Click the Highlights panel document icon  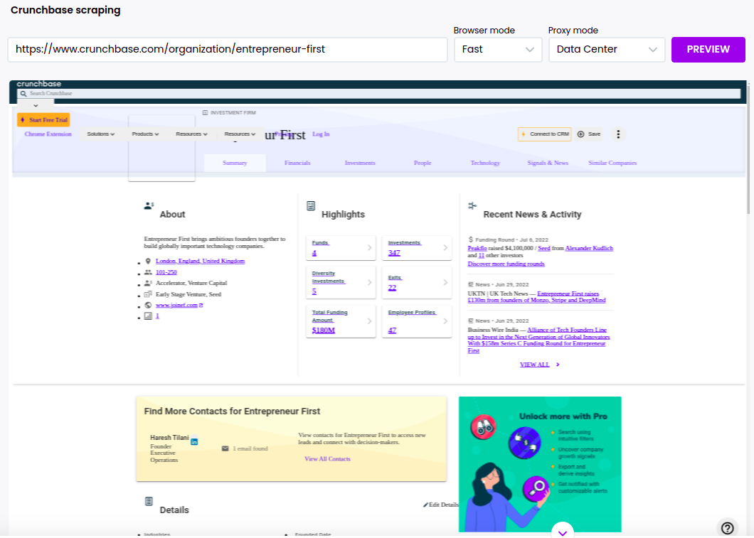[310, 205]
